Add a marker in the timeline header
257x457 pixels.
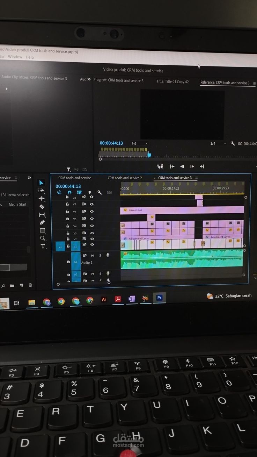[90, 192]
